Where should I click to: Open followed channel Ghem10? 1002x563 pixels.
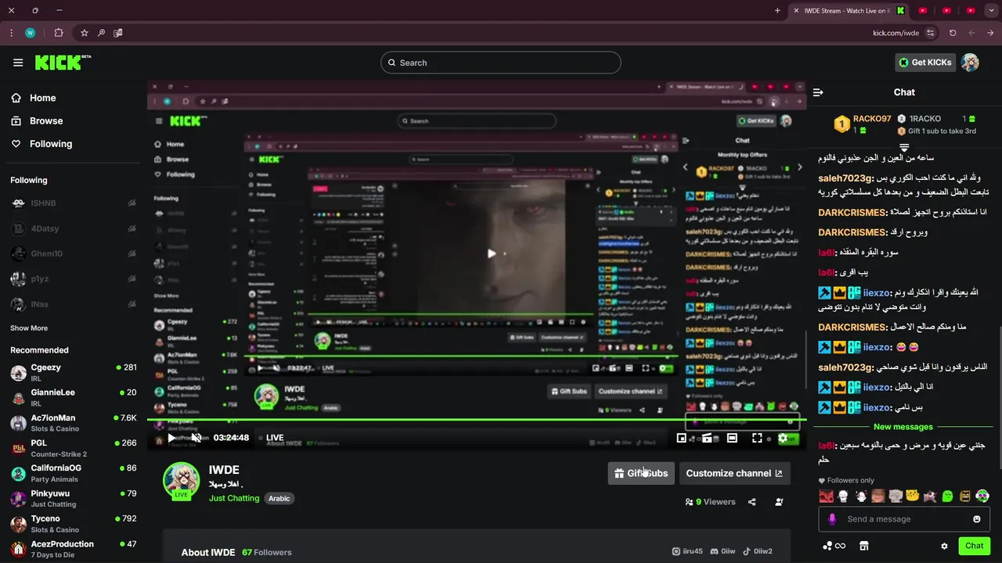click(74, 253)
